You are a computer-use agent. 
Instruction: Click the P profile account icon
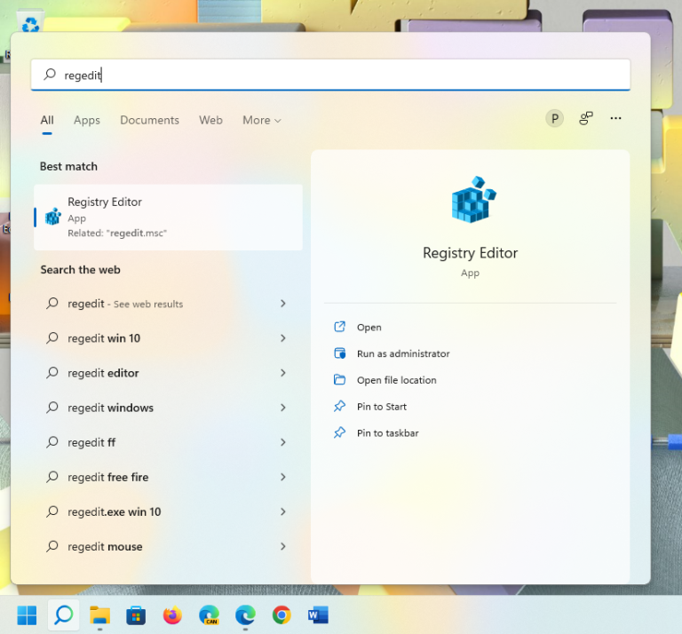(x=554, y=118)
